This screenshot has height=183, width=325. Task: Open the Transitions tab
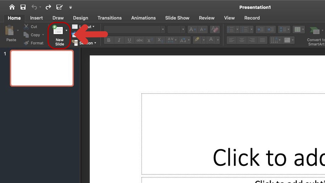(x=109, y=18)
